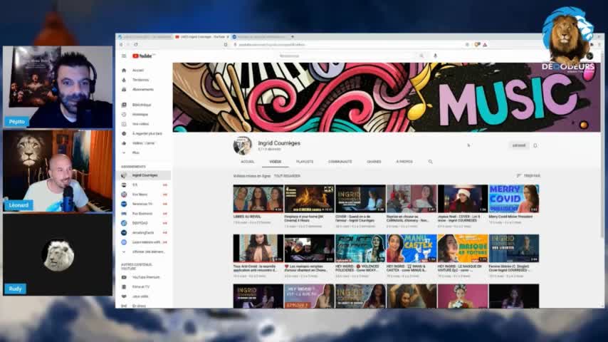Screen dimensions: 608x342
Task: Switch to the Accueil channel tab
Action: [247, 162]
